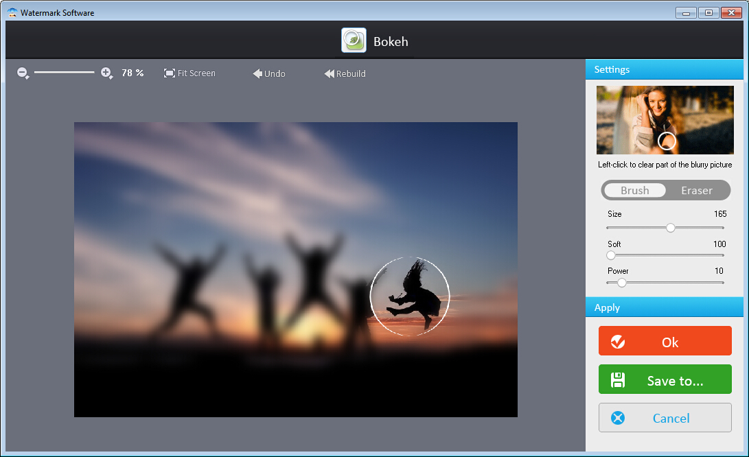Click the Power slider handle
Screen dimensions: 749x457
pos(621,283)
